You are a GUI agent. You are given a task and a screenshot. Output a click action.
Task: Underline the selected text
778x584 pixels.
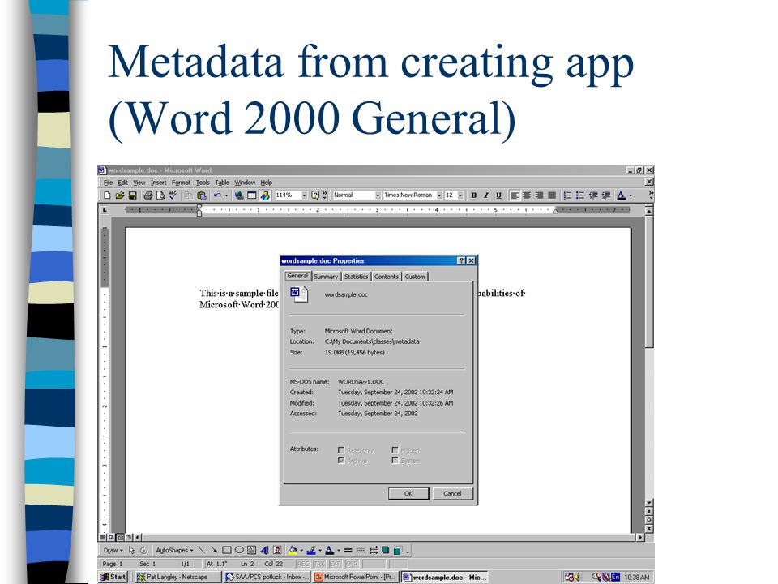498,195
